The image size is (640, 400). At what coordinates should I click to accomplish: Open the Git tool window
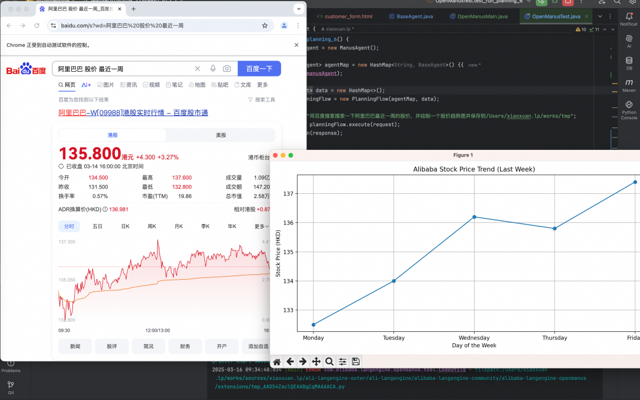pos(11,388)
